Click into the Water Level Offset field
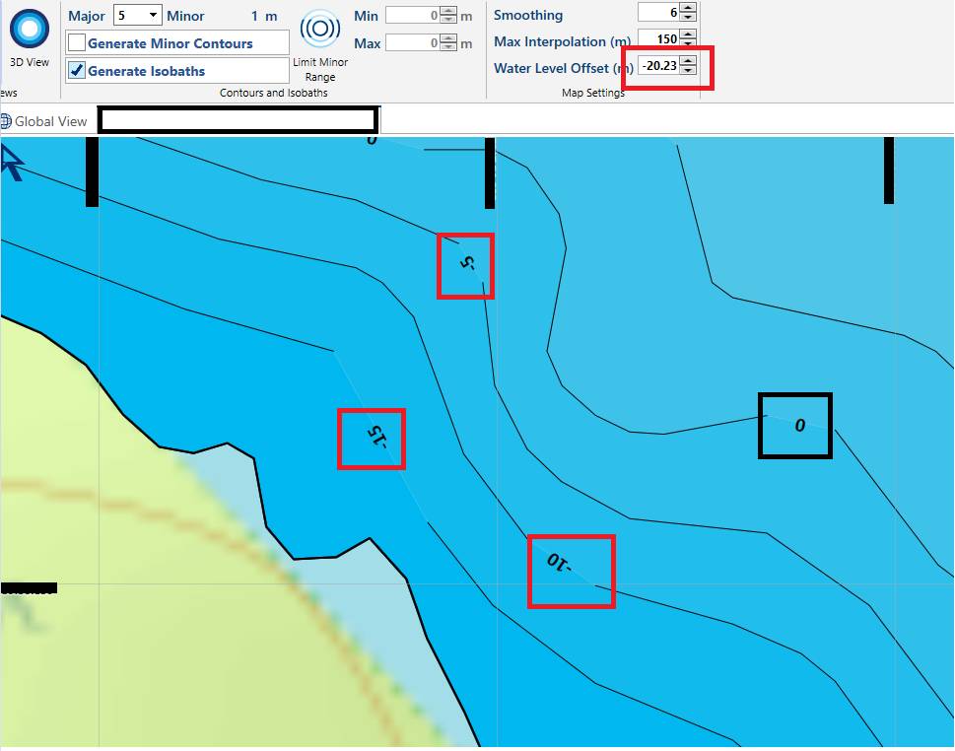 click(658, 66)
